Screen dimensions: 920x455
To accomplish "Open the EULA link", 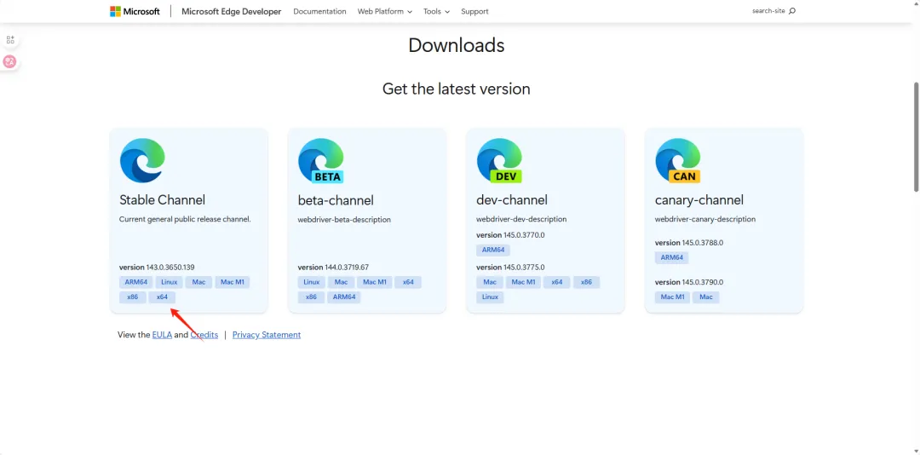I will point(162,335).
